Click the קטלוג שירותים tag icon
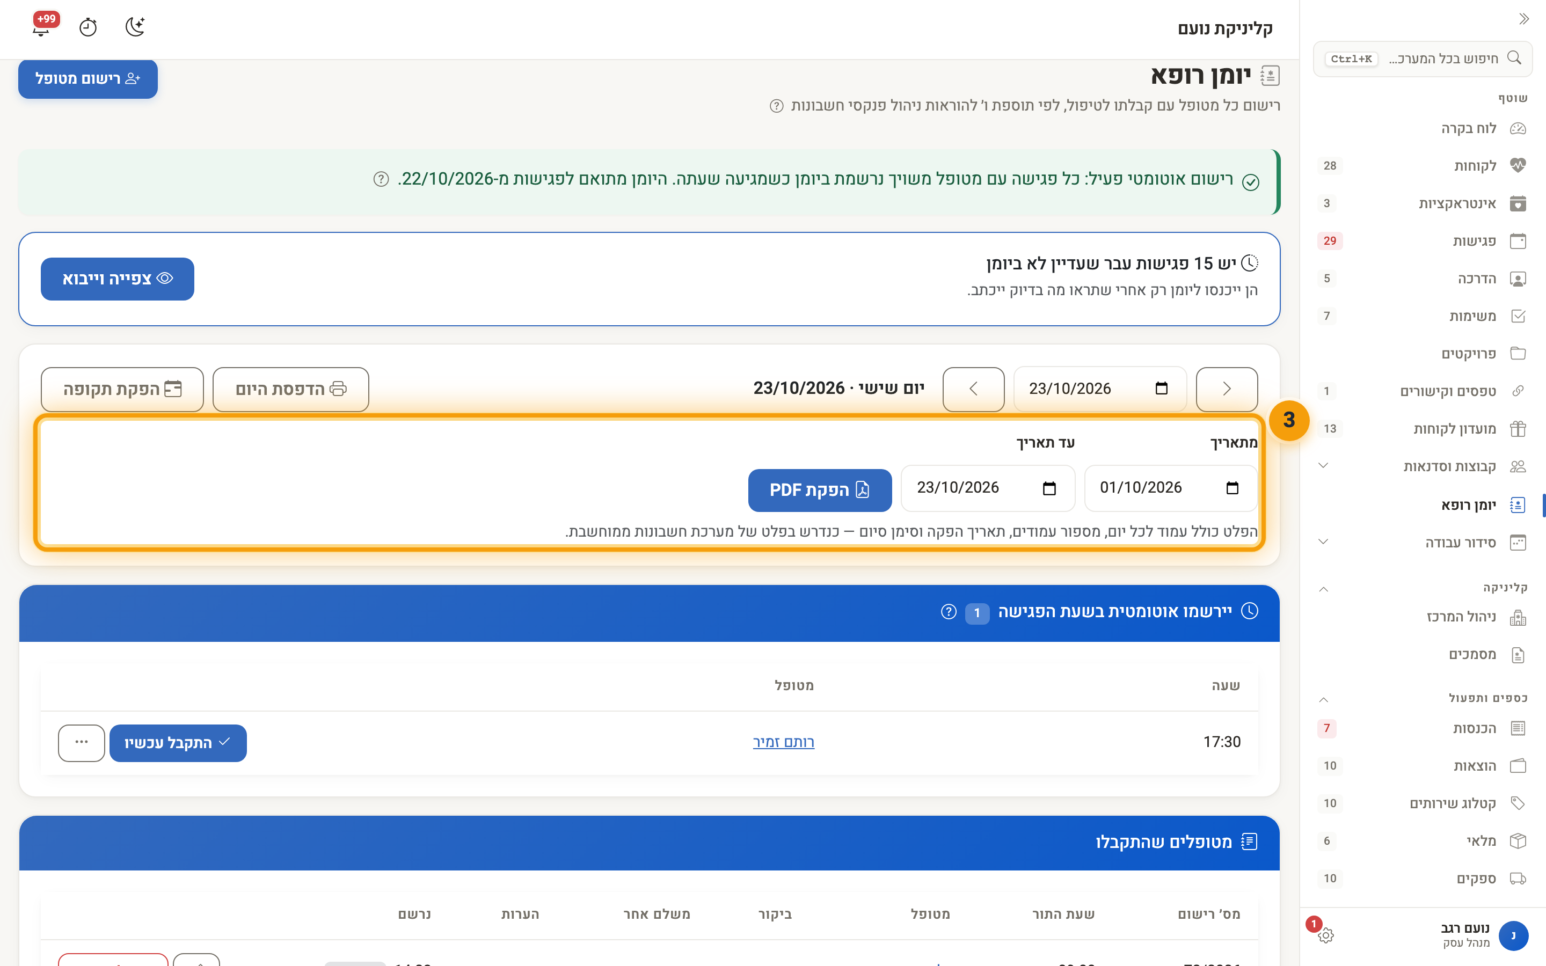The image size is (1546, 966). (1518, 804)
